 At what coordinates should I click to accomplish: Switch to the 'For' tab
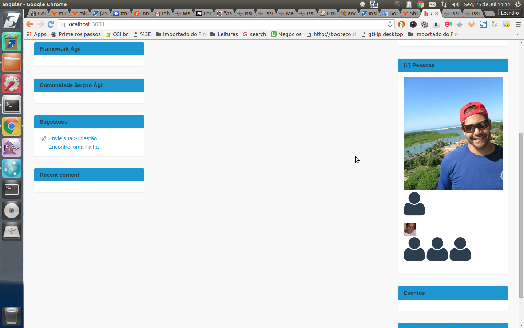click(204, 13)
